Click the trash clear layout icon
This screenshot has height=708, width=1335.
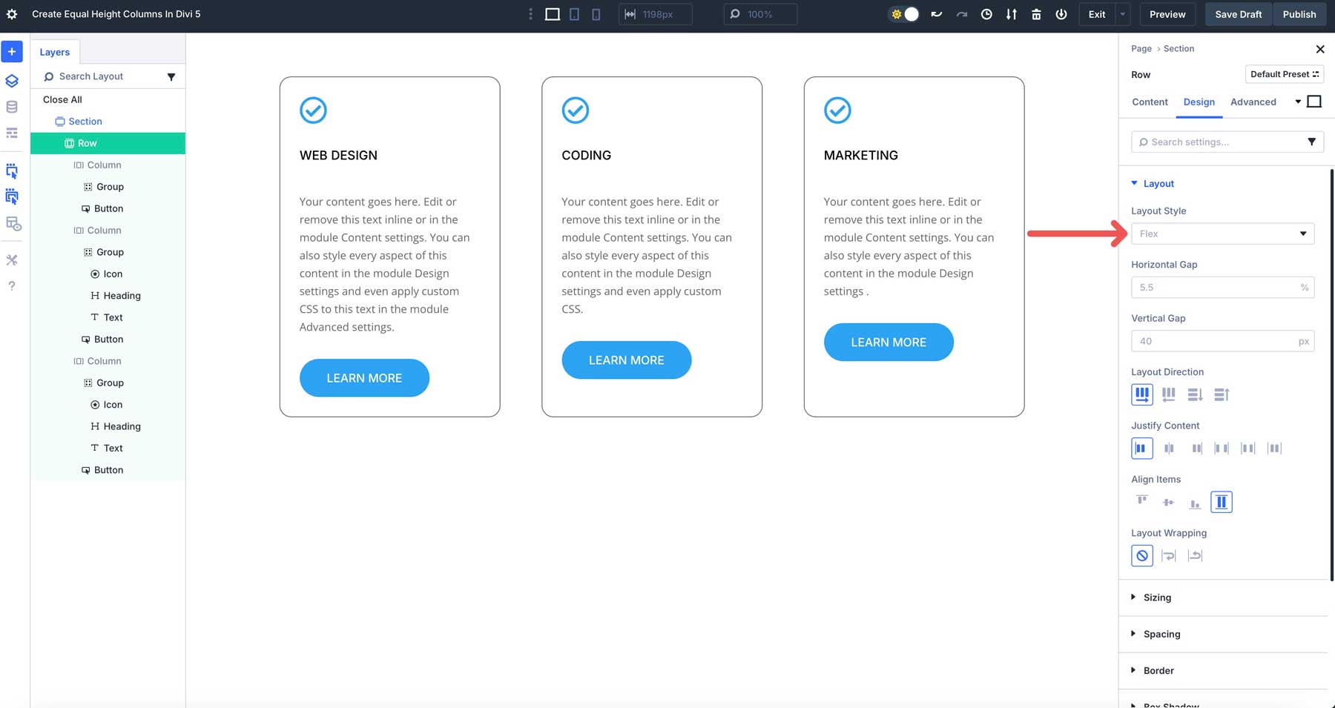(x=1036, y=14)
